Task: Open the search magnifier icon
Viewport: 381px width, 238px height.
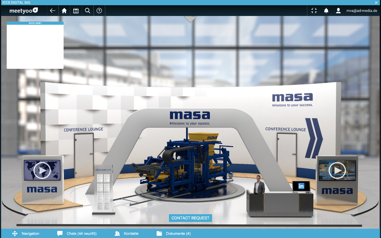Action: [x=87, y=11]
